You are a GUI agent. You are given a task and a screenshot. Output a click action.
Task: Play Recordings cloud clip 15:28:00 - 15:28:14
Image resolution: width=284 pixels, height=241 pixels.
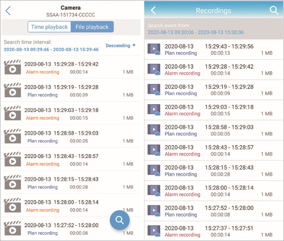click(154, 190)
